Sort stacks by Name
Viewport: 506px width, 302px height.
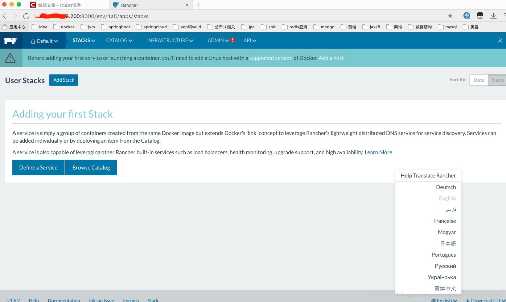tap(497, 80)
